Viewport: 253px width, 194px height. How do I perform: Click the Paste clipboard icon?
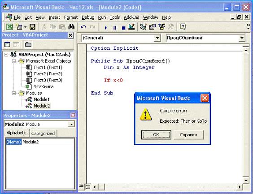[62, 27]
